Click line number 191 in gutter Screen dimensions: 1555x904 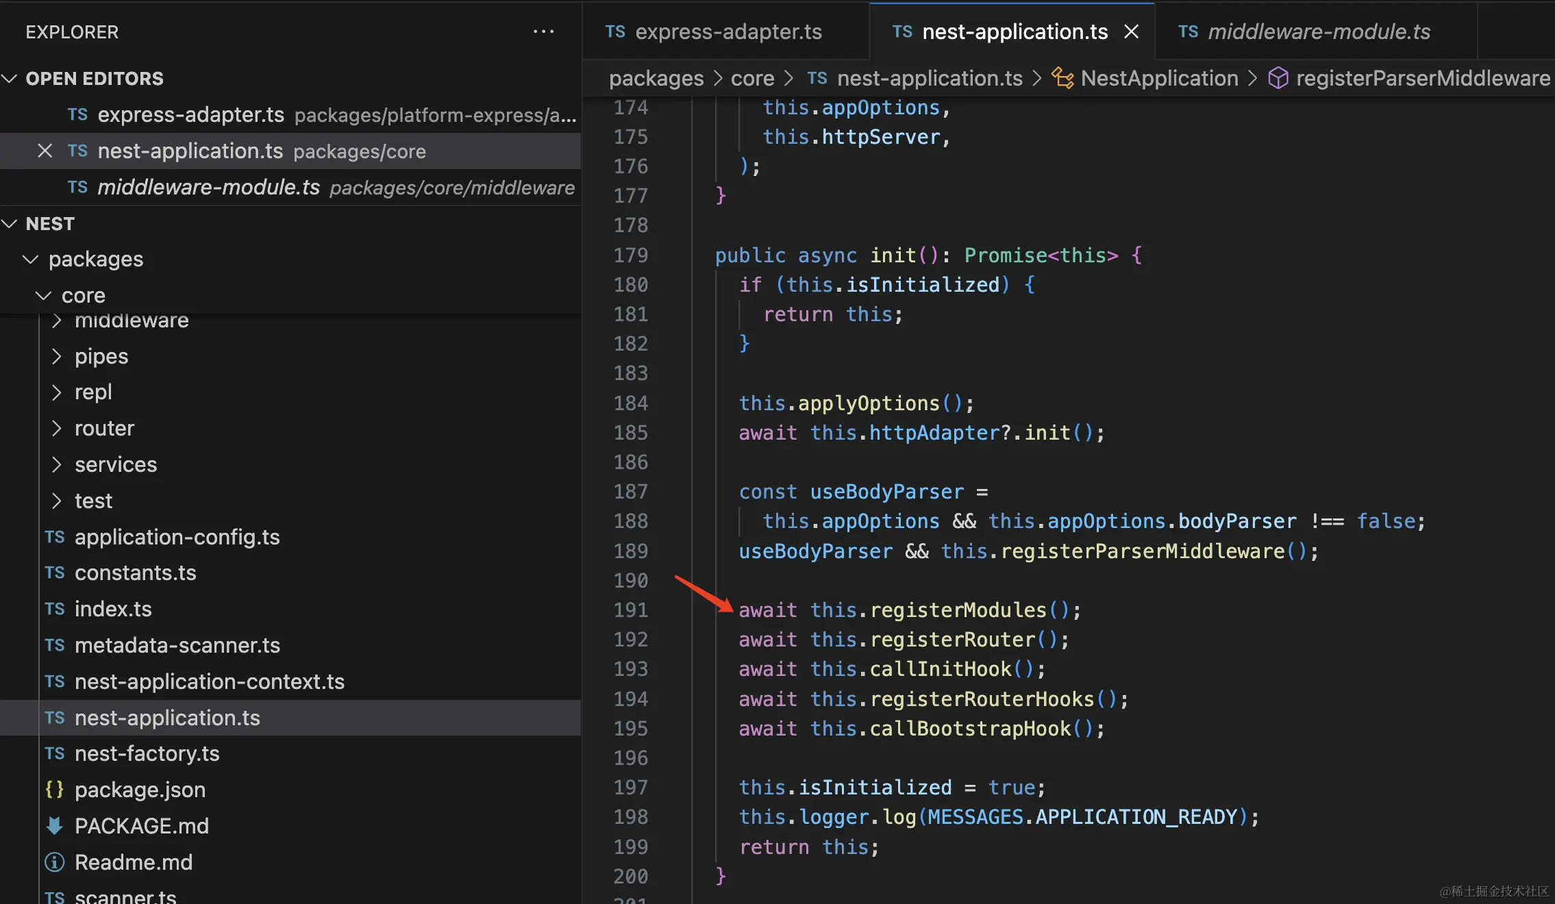[x=630, y=610]
